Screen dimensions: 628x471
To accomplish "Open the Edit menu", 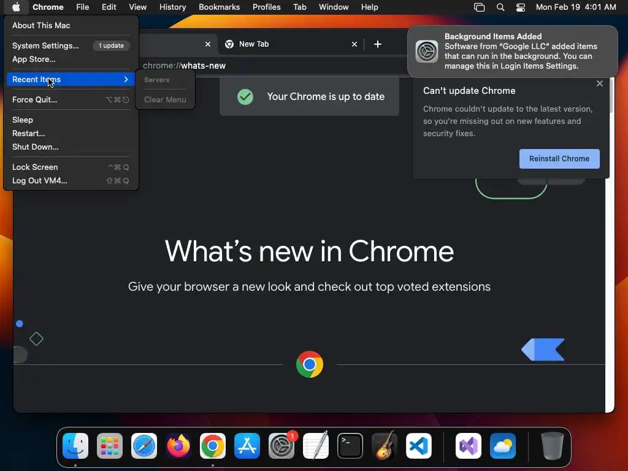I will tap(109, 7).
